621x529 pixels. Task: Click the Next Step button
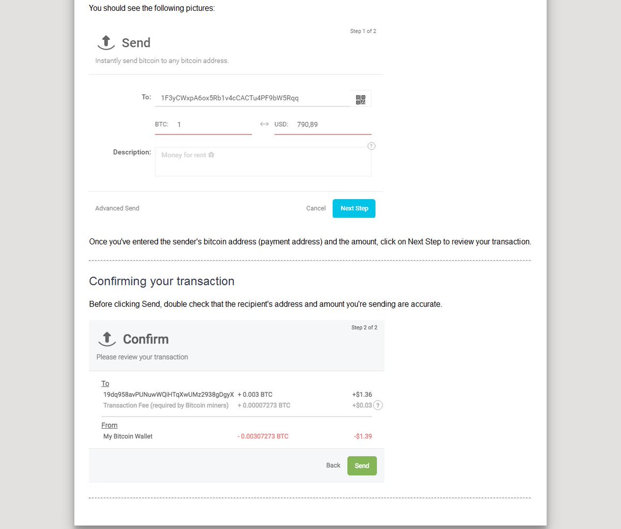click(354, 208)
